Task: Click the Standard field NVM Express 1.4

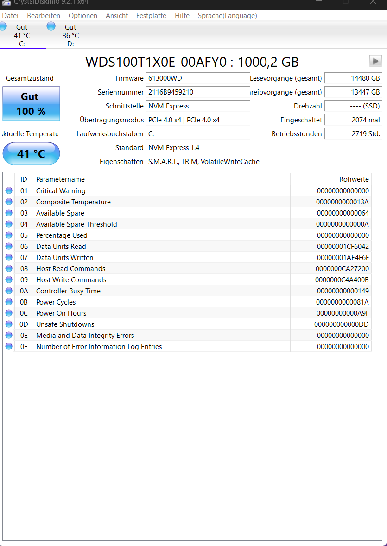Action: coord(264,148)
